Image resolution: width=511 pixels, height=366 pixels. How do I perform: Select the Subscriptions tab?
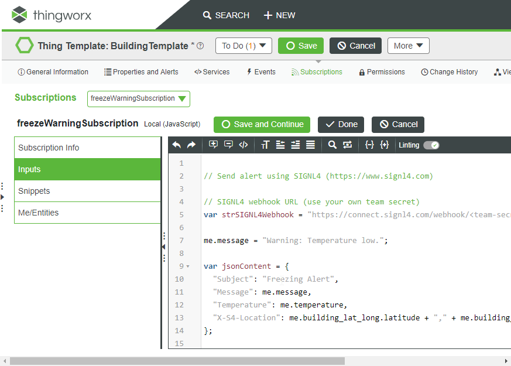(317, 72)
